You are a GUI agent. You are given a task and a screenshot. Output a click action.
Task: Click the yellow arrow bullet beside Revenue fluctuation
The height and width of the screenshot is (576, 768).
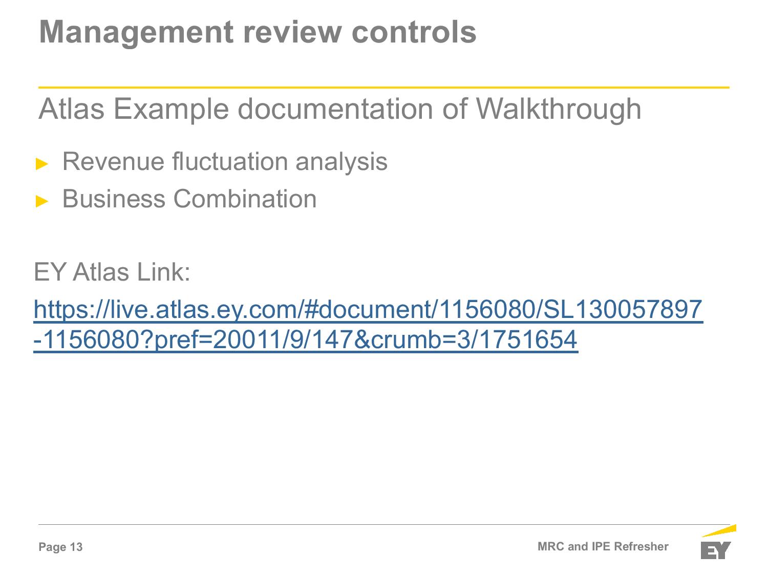(x=42, y=164)
